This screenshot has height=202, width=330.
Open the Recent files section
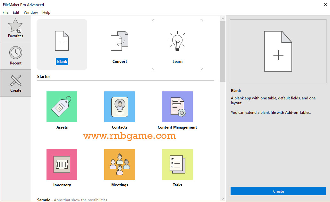pyautogui.click(x=16, y=56)
